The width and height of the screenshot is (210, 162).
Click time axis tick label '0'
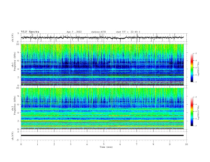click(x=21, y=144)
